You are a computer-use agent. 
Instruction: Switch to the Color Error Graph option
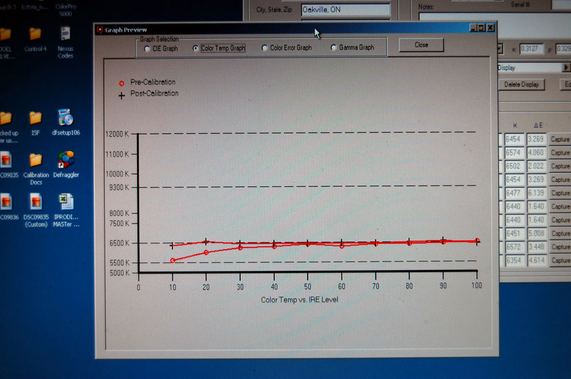pos(264,48)
